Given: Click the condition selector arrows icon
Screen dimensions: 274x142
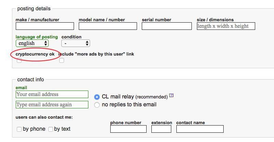Looking at the screenshot, I should 87,43.
